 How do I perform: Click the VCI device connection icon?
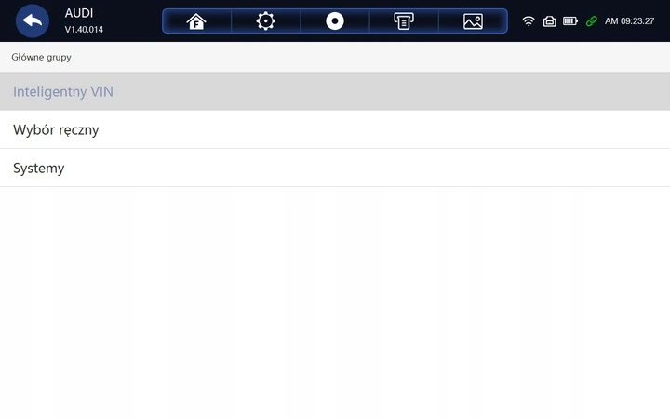tap(550, 20)
